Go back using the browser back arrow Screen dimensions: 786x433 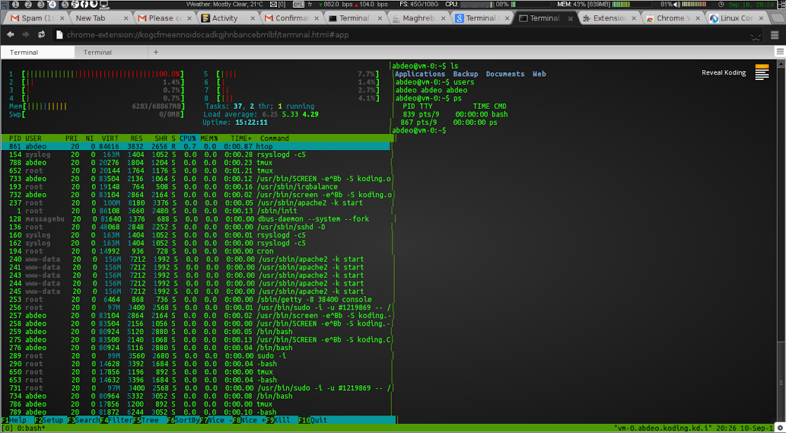11,35
